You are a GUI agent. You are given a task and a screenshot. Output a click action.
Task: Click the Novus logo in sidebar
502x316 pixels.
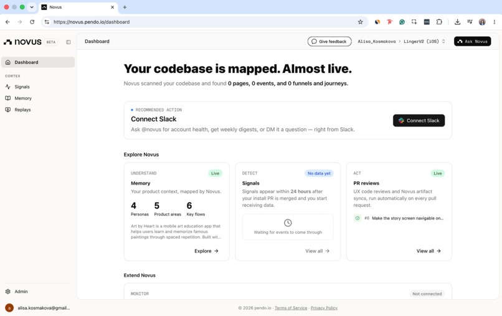[x=22, y=42]
